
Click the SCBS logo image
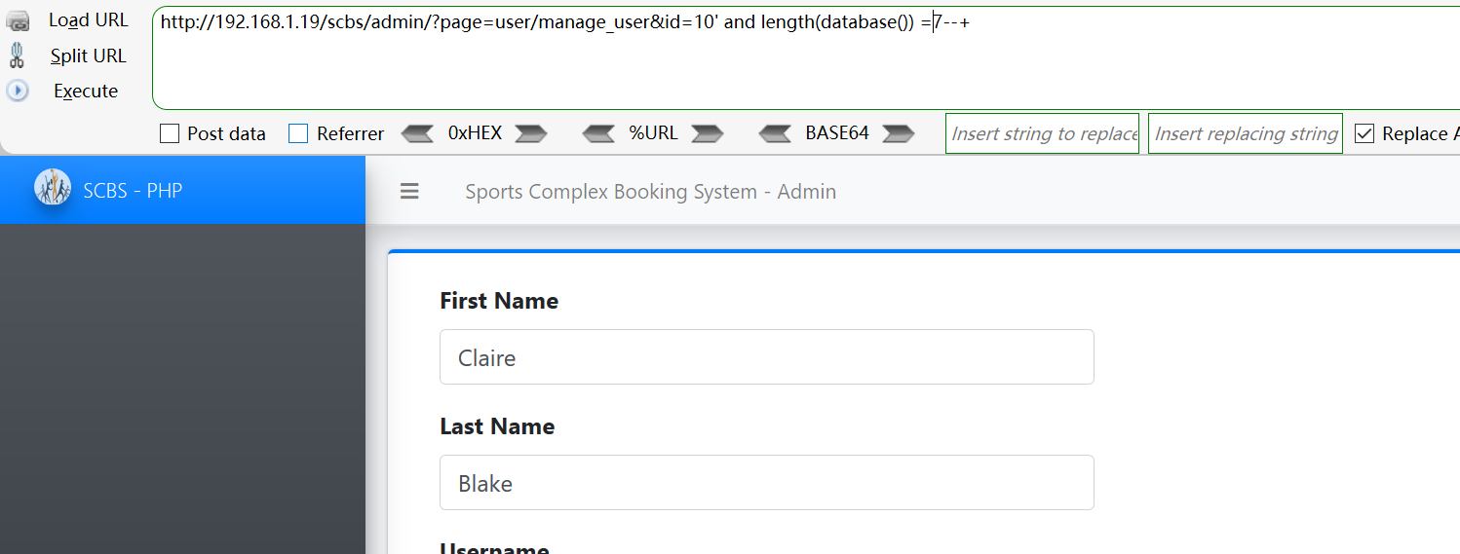(x=53, y=187)
